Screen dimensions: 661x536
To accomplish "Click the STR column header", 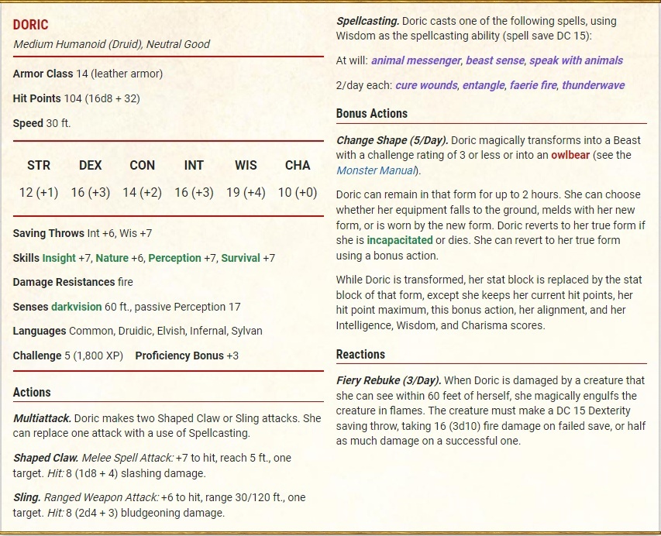I will pyautogui.click(x=39, y=165).
